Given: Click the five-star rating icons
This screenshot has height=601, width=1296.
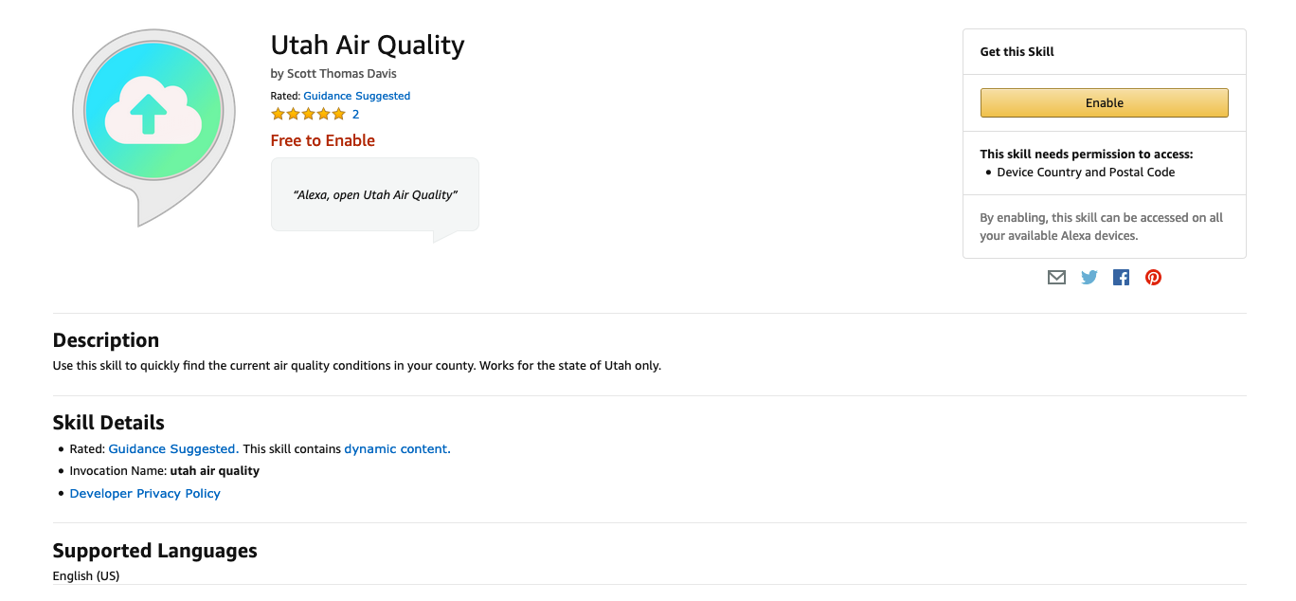Looking at the screenshot, I should [309, 115].
